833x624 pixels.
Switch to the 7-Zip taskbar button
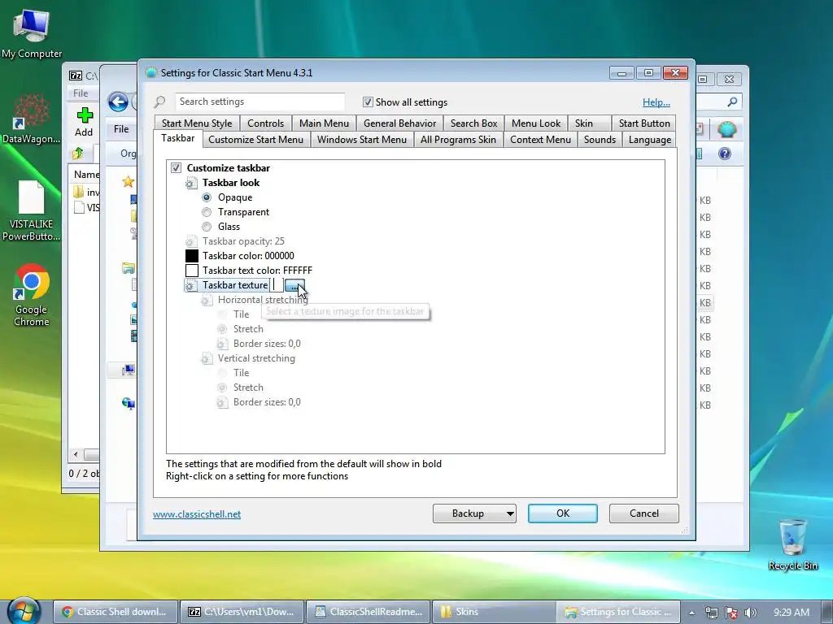tap(242, 612)
